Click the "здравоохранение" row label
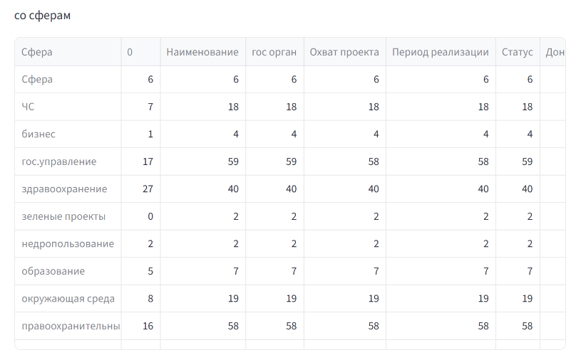 [64, 189]
